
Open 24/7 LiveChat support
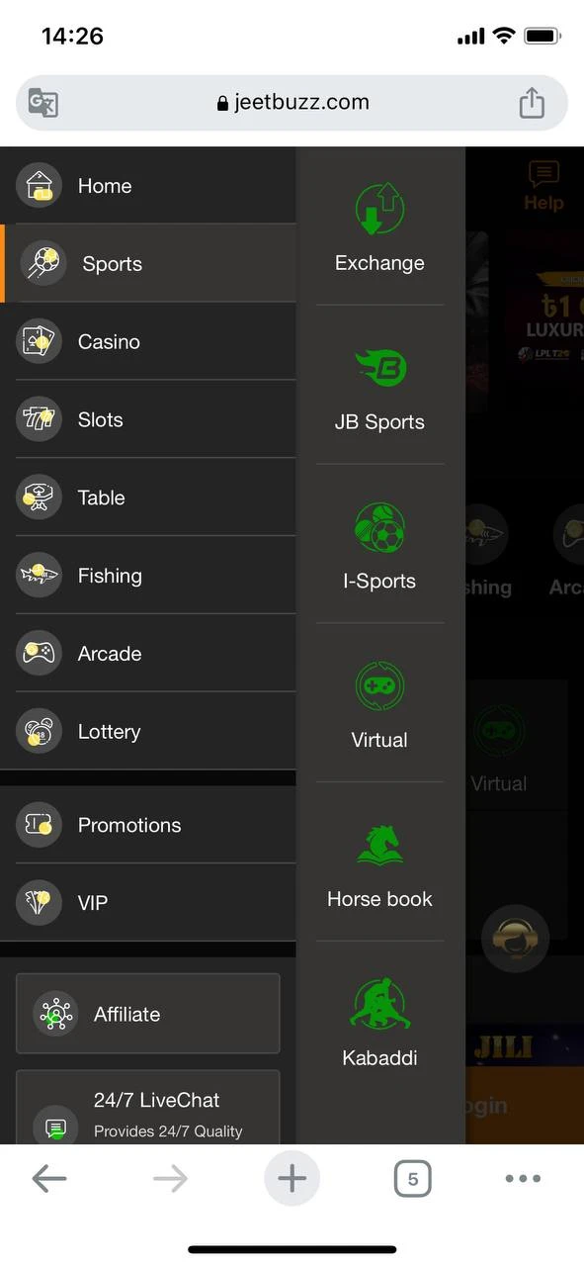coord(148,1110)
